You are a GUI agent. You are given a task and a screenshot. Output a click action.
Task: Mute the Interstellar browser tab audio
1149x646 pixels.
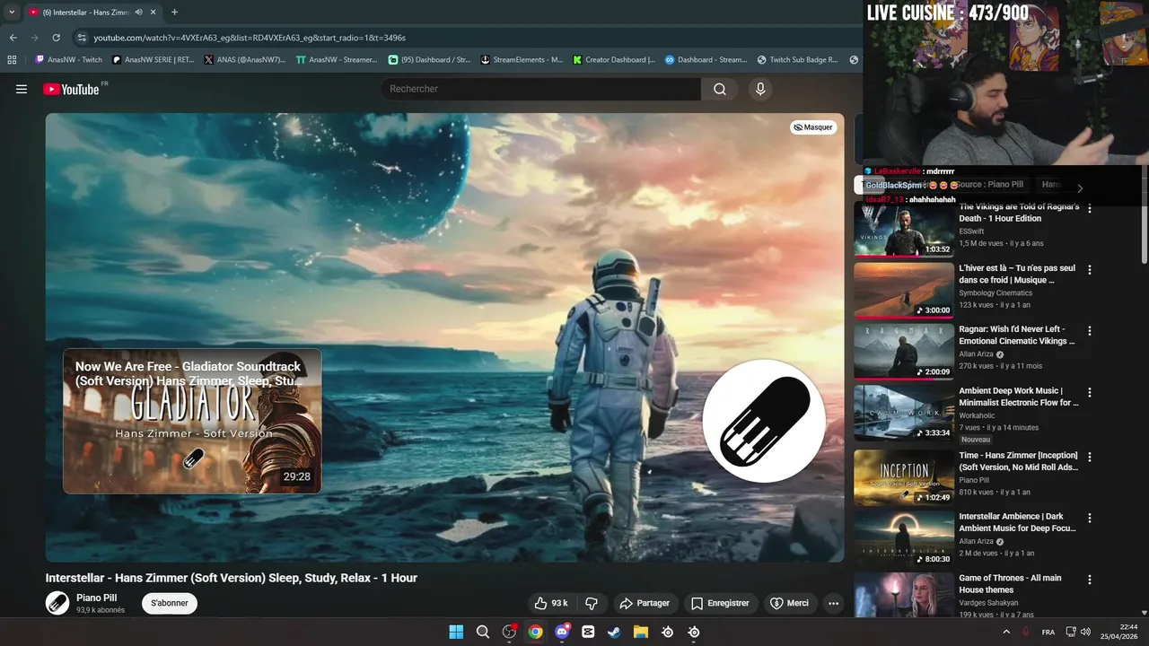139,12
